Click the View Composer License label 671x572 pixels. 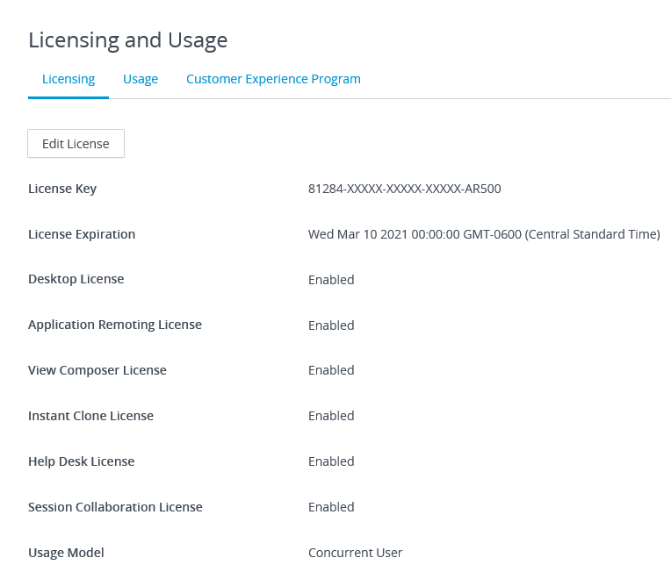97,370
